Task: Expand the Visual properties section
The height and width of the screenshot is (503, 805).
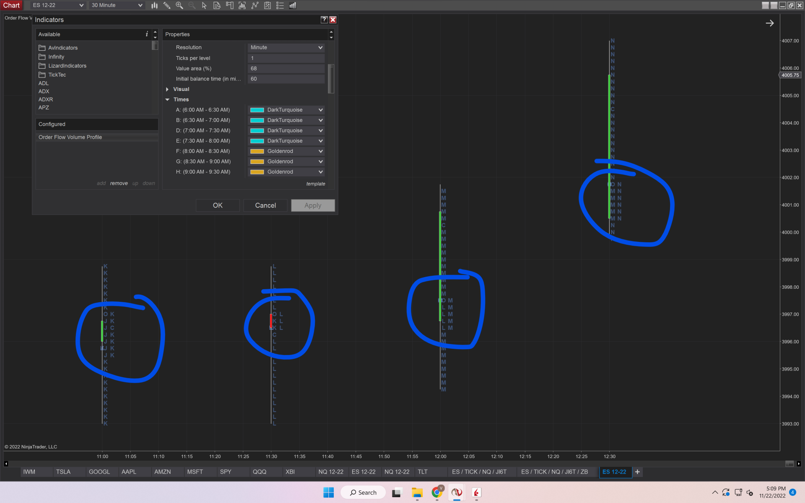Action: [167, 89]
